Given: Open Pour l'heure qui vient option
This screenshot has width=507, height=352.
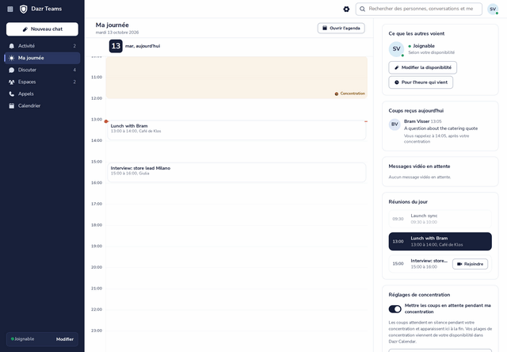Looking at the screenshot, I should point(421,82).
